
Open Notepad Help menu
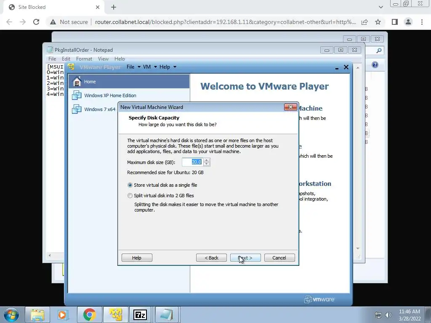coord(120,59)
